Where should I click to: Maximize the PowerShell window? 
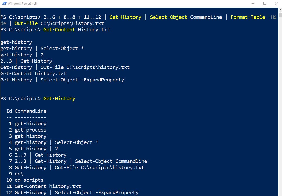[x=265, y=3]
